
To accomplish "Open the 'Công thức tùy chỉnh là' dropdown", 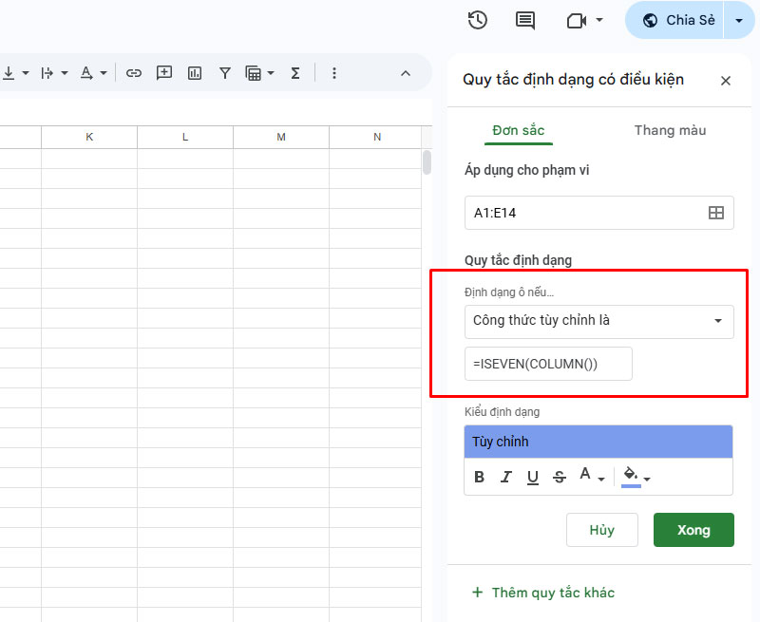I will coord(598,321).
